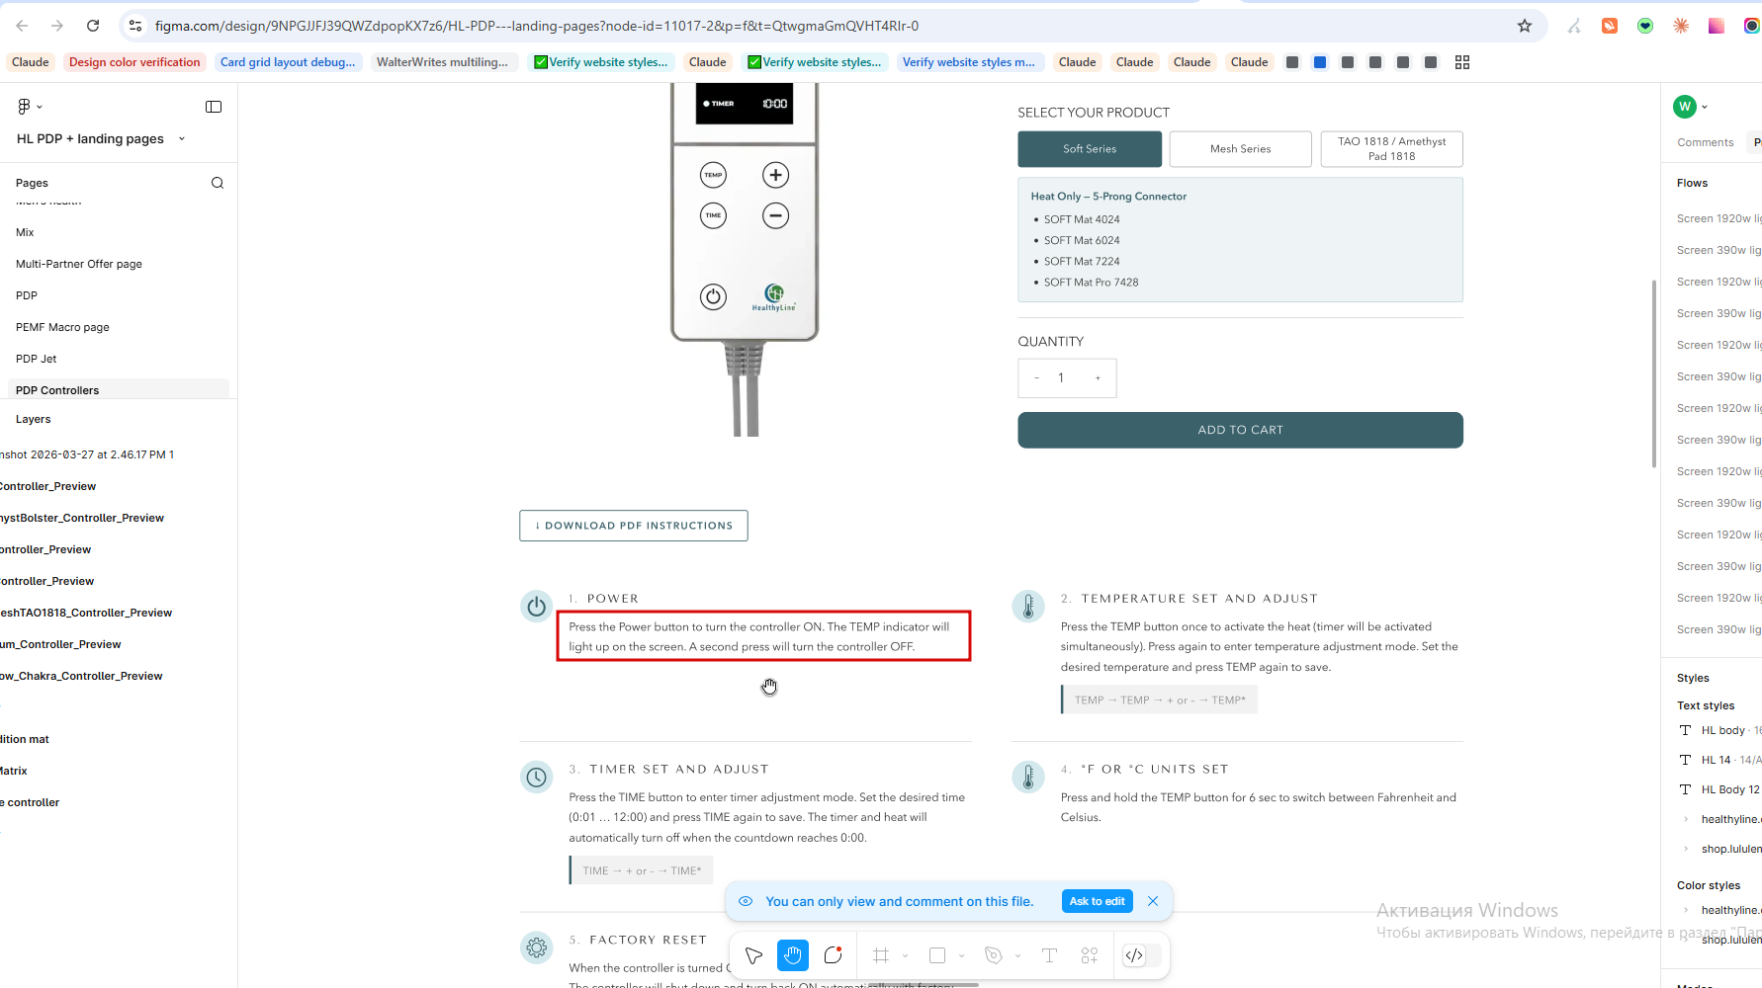Click the TIME button on controller image

point(713,215)
